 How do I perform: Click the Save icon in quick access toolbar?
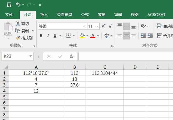pyautogui.click(x=9, y=5)
